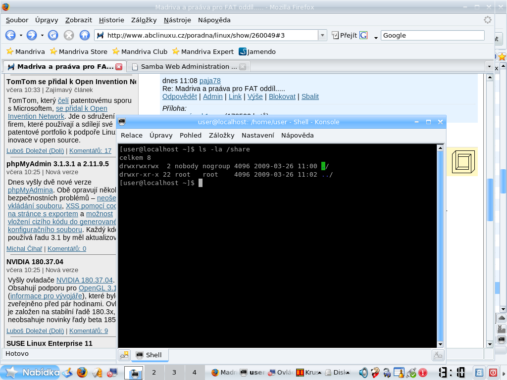The width and height of the screenshot is (507, 380).
Task: Click the 3D cube image thumbnail
Action: (463, 162)
